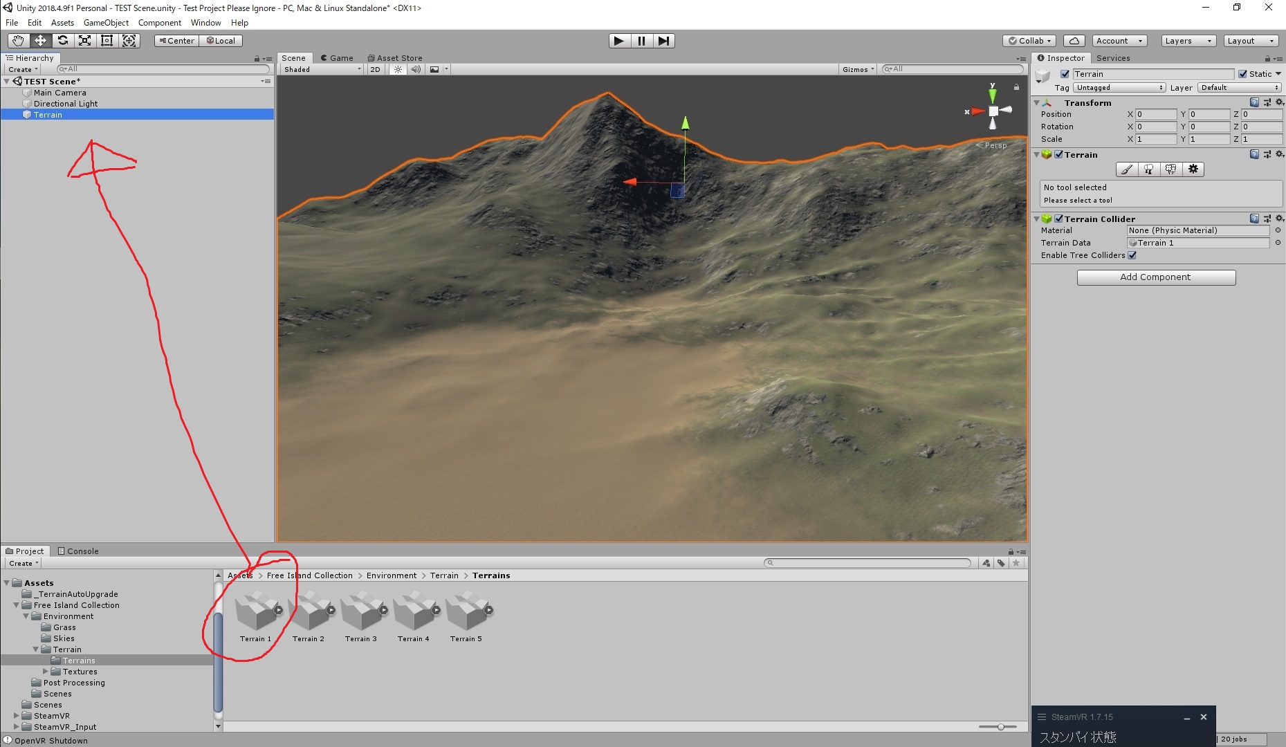1286x747 pixels.
Task: Click the Add Component button
Action: (x=1155, y=277)
